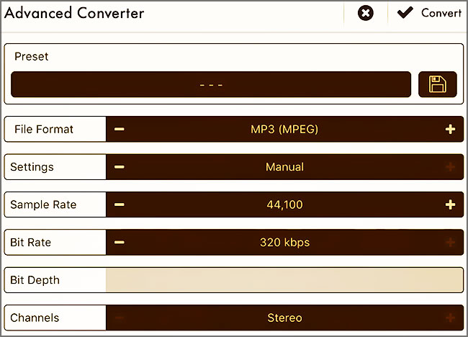Open the Preset selector bar
This screenshot has height=337, width=468.
coord(211,84)
